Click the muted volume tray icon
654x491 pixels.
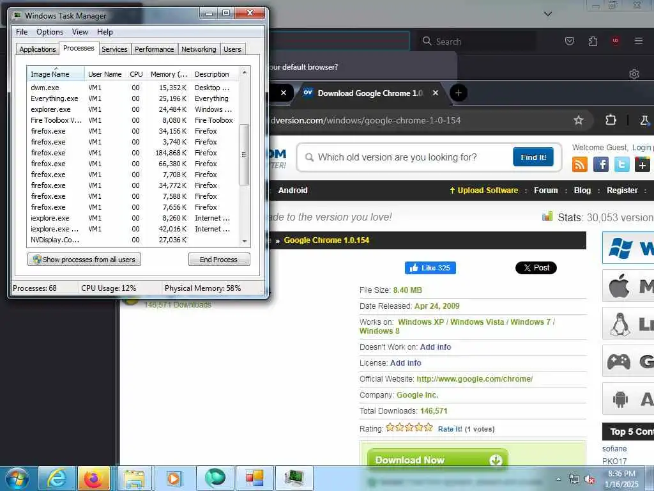click(589, 479)
